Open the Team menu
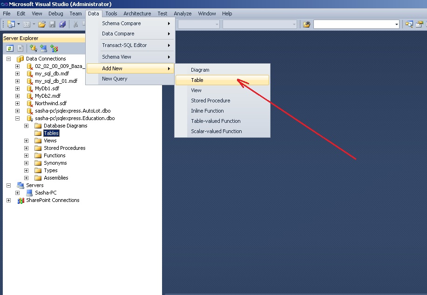 coord(75,13)
